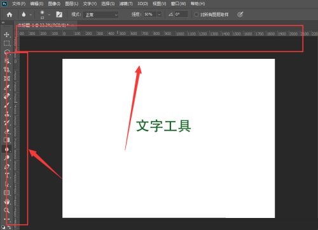
Task: Select the Lasso tool
Action: [6, 52]
